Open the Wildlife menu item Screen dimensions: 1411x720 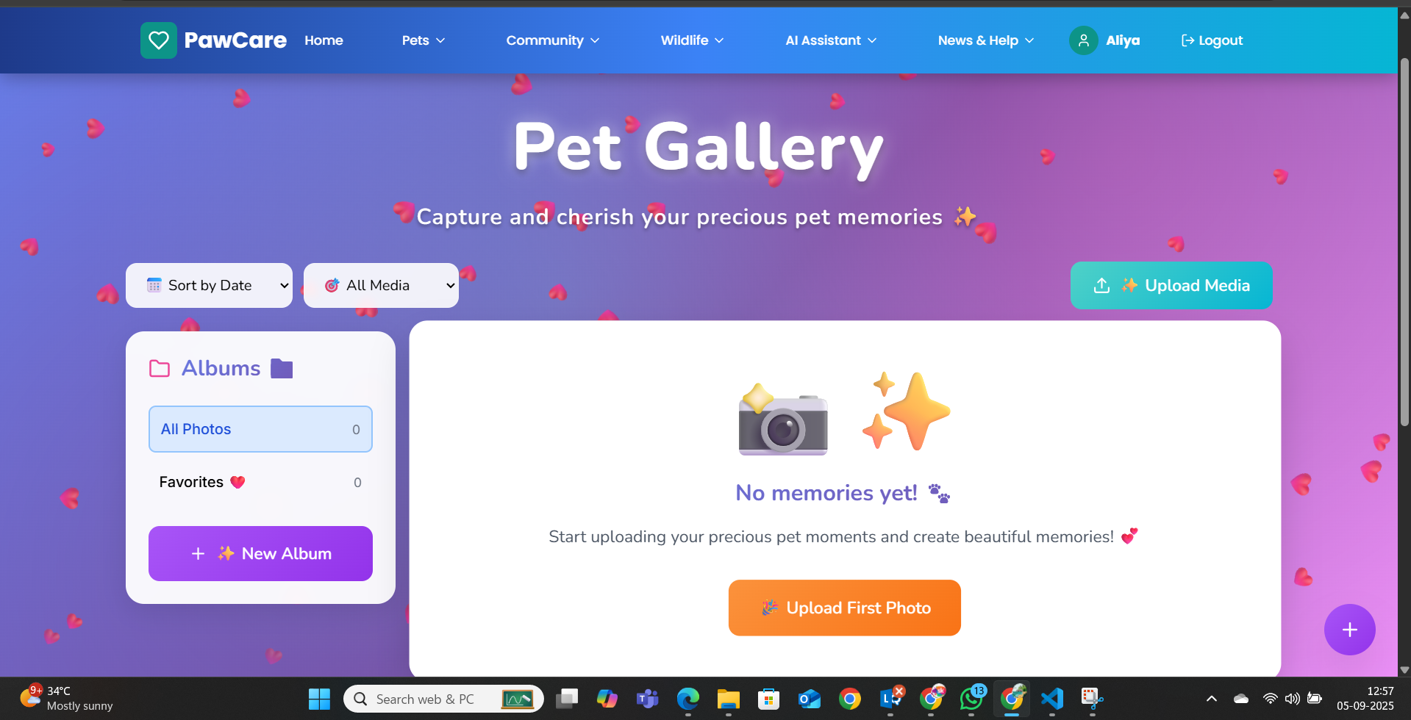click(692, 40)
